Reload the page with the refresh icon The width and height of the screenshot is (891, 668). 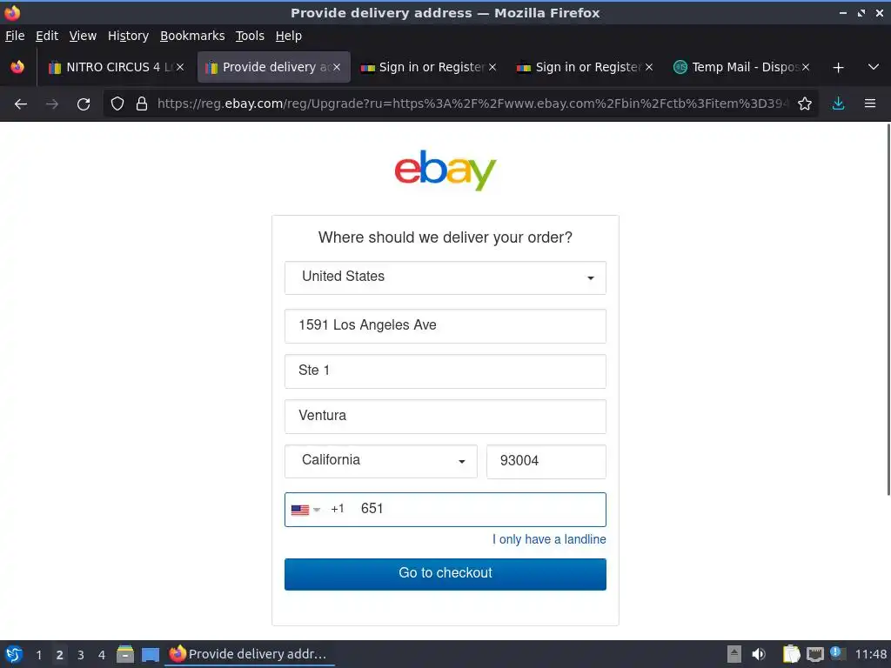coord(84,104)
